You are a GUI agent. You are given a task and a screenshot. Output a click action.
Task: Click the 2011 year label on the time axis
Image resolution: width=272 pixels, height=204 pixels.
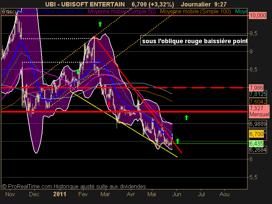tap(60, 194)
